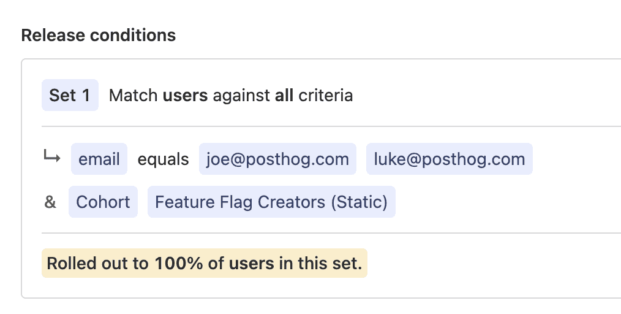Select the joe@posthog.com value tag
This screenshot has height=314, width=621.
[x=277, y=159]
